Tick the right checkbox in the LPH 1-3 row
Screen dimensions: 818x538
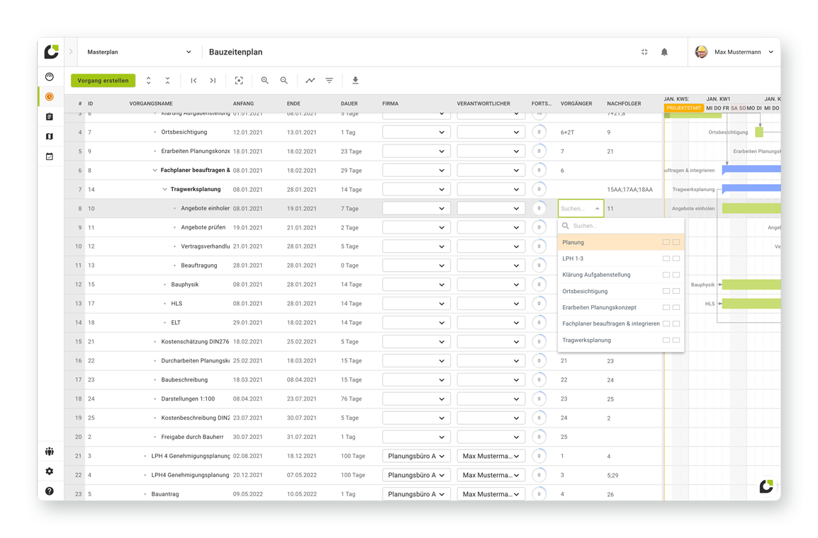(676, 259)
